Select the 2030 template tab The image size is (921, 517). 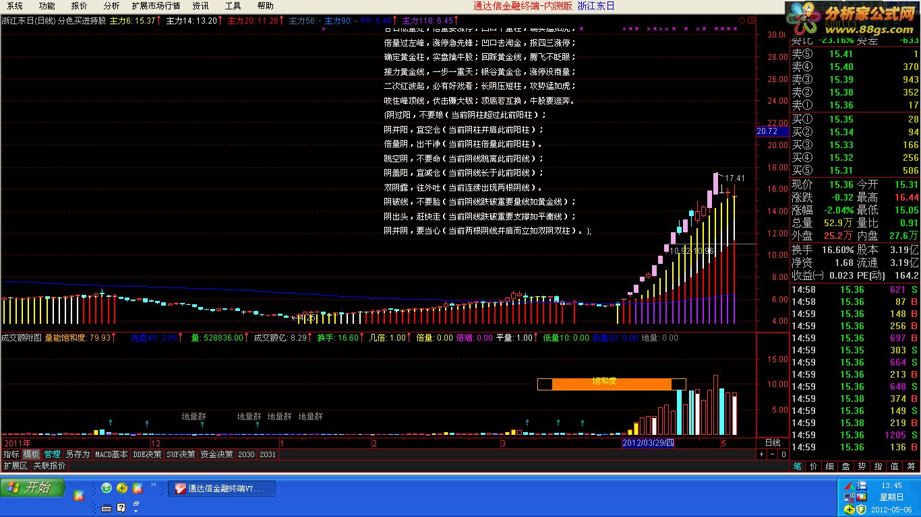246,454
